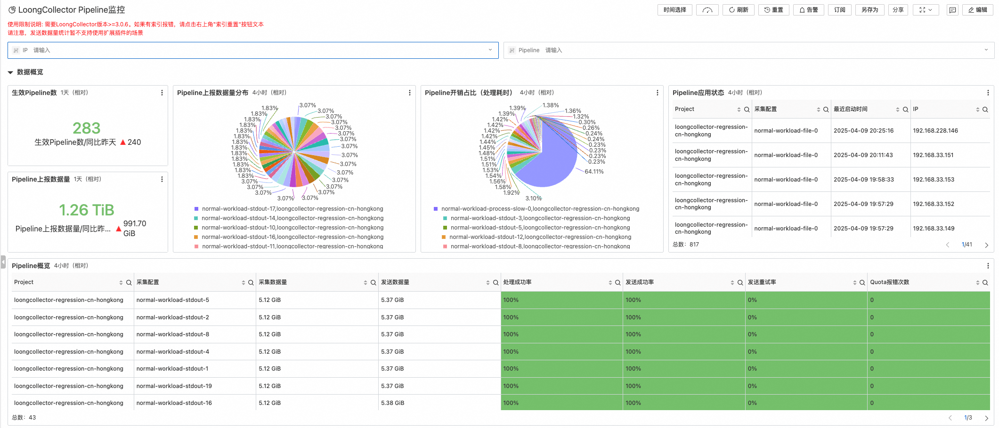Open the comment panel icon

click(x=952, y=10)
